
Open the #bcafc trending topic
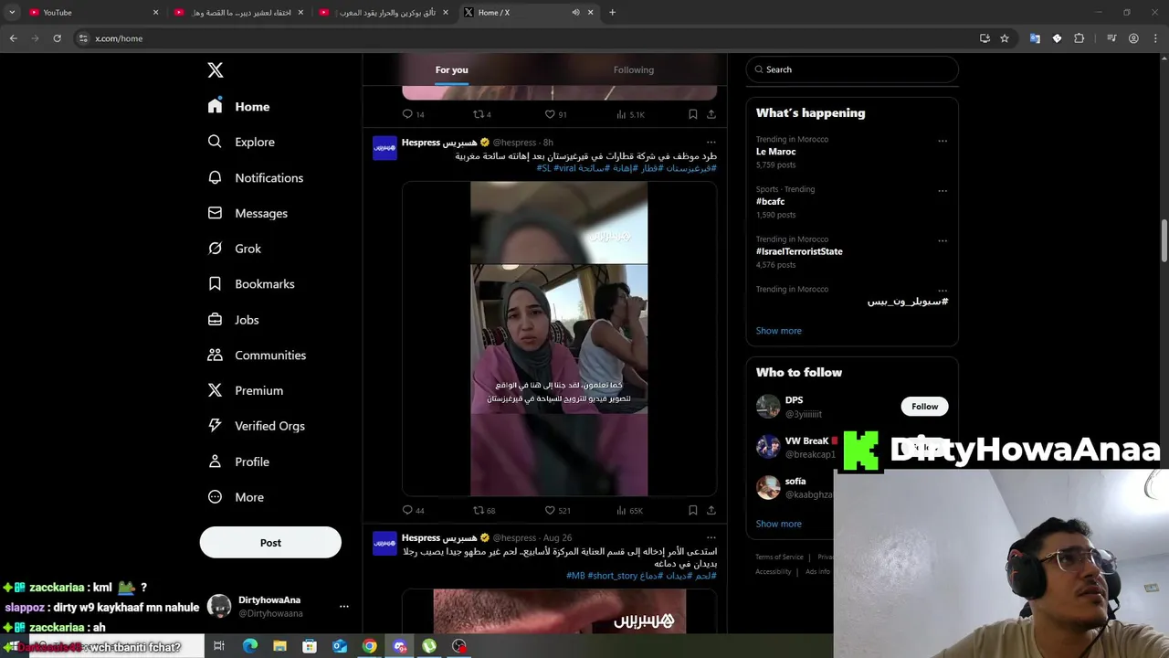[x=770, y=201]
